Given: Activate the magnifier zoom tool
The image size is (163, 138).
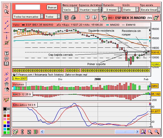Looking at the screenshot, I should click(6, 12).
